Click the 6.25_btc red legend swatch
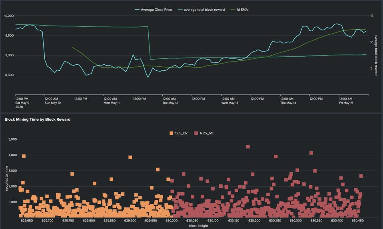The height and width of the screenshot is (229, 383). [x=196, y=133]
